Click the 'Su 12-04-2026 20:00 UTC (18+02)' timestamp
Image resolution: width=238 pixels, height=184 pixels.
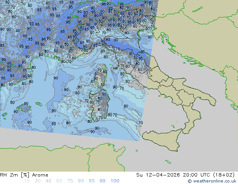click(185, 175)
